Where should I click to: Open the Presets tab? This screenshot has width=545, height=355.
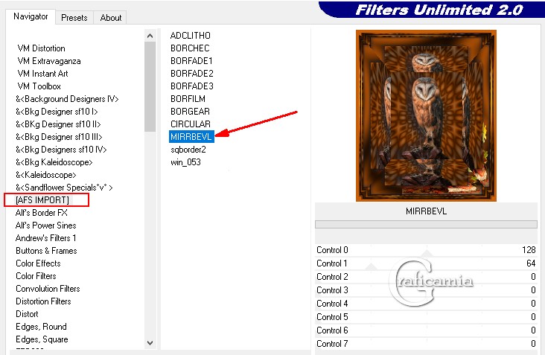(x=74, y=18)
